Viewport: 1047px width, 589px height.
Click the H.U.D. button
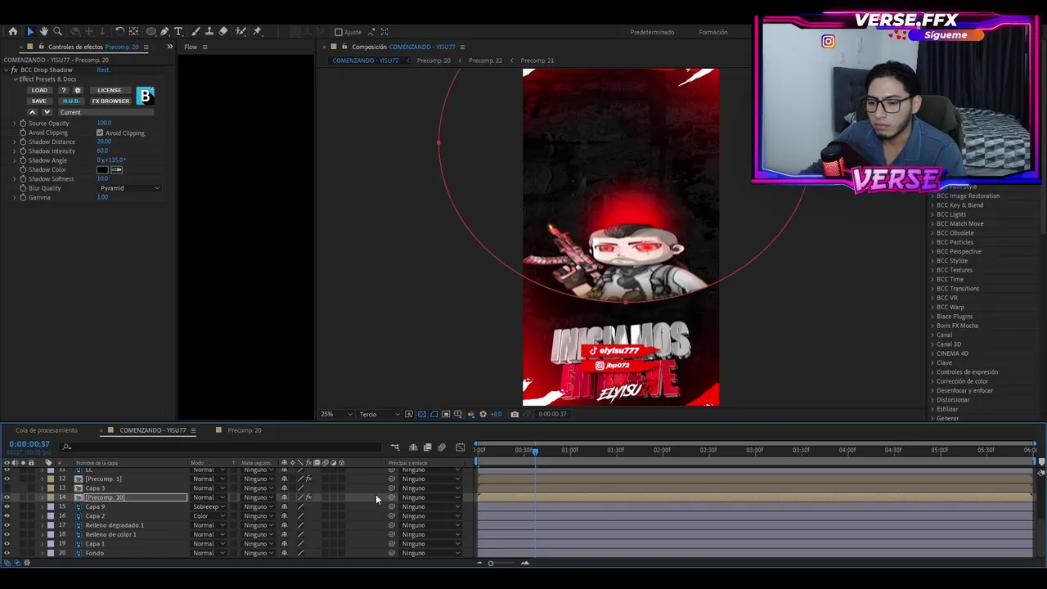click(71, 101)
